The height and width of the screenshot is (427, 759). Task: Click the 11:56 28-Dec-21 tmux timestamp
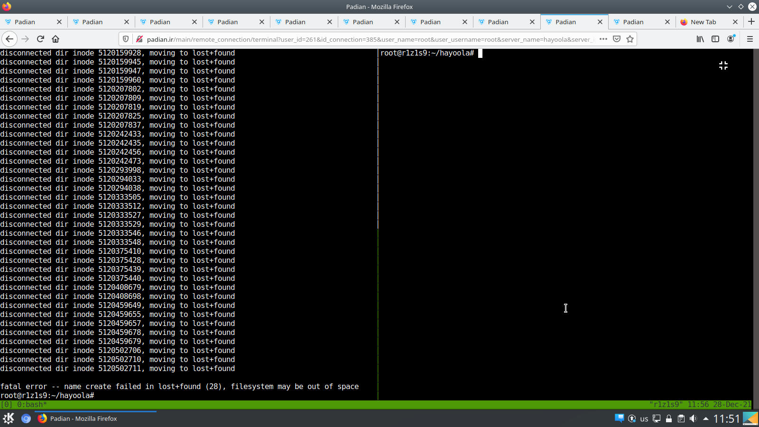pos(720,405)
